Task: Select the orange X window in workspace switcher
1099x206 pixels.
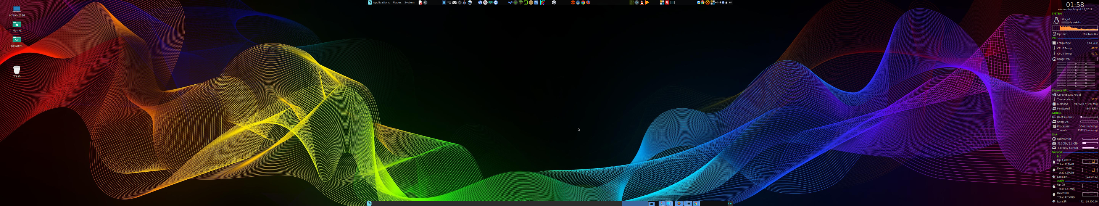Action: tap(679, 203)
